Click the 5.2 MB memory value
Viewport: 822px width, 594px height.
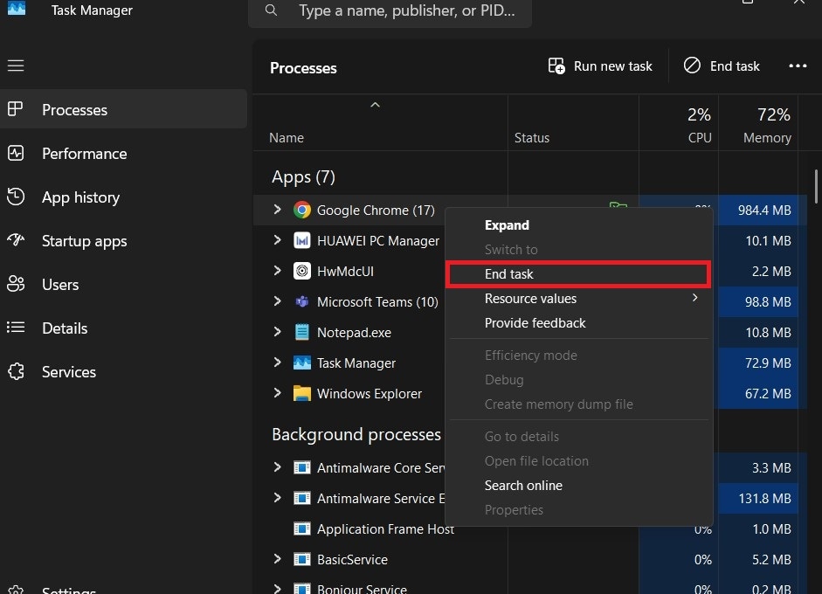771,559
